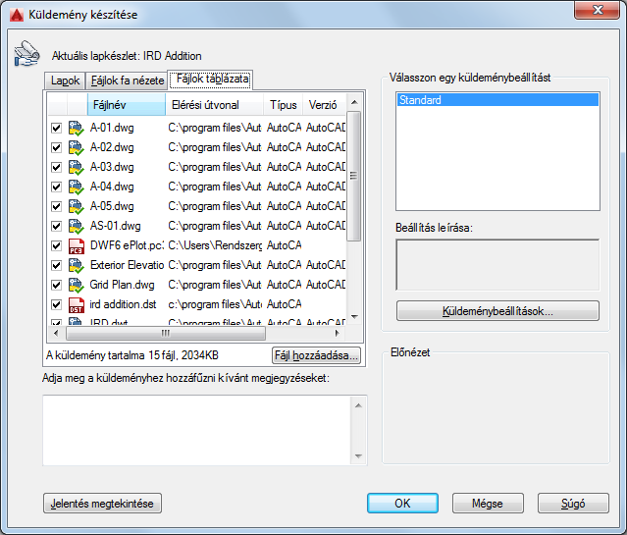The image size is (627, 535).
Task: Click the Beállítás leírása description box
Action: 497,265
